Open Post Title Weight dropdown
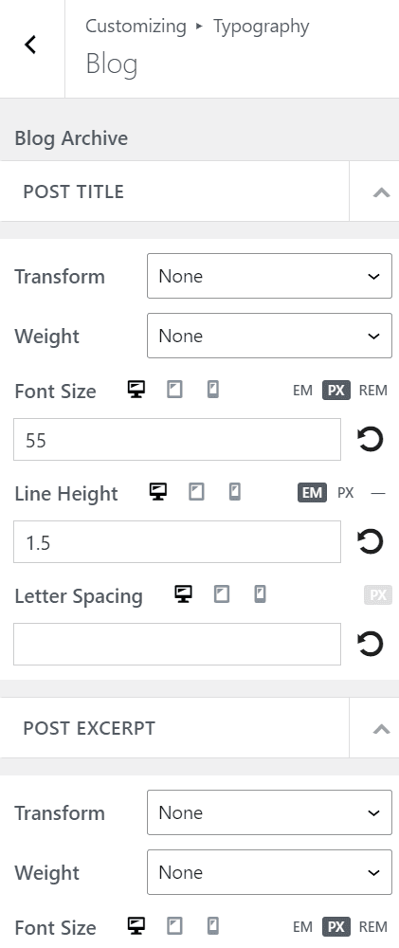399x948 pixels. click(269, 336)
